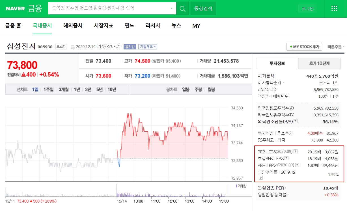
Task: Click 고가 value 74,500
Action: coord(142,61)
